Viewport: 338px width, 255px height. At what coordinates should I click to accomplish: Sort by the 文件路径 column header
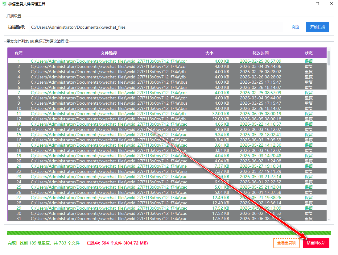(109, 53)
